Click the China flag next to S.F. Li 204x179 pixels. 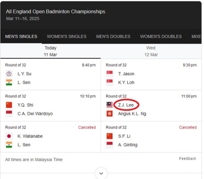pos(110,136)
